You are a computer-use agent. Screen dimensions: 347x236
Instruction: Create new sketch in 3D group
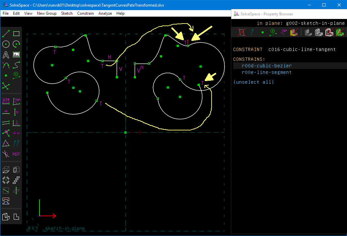point(16,191)
